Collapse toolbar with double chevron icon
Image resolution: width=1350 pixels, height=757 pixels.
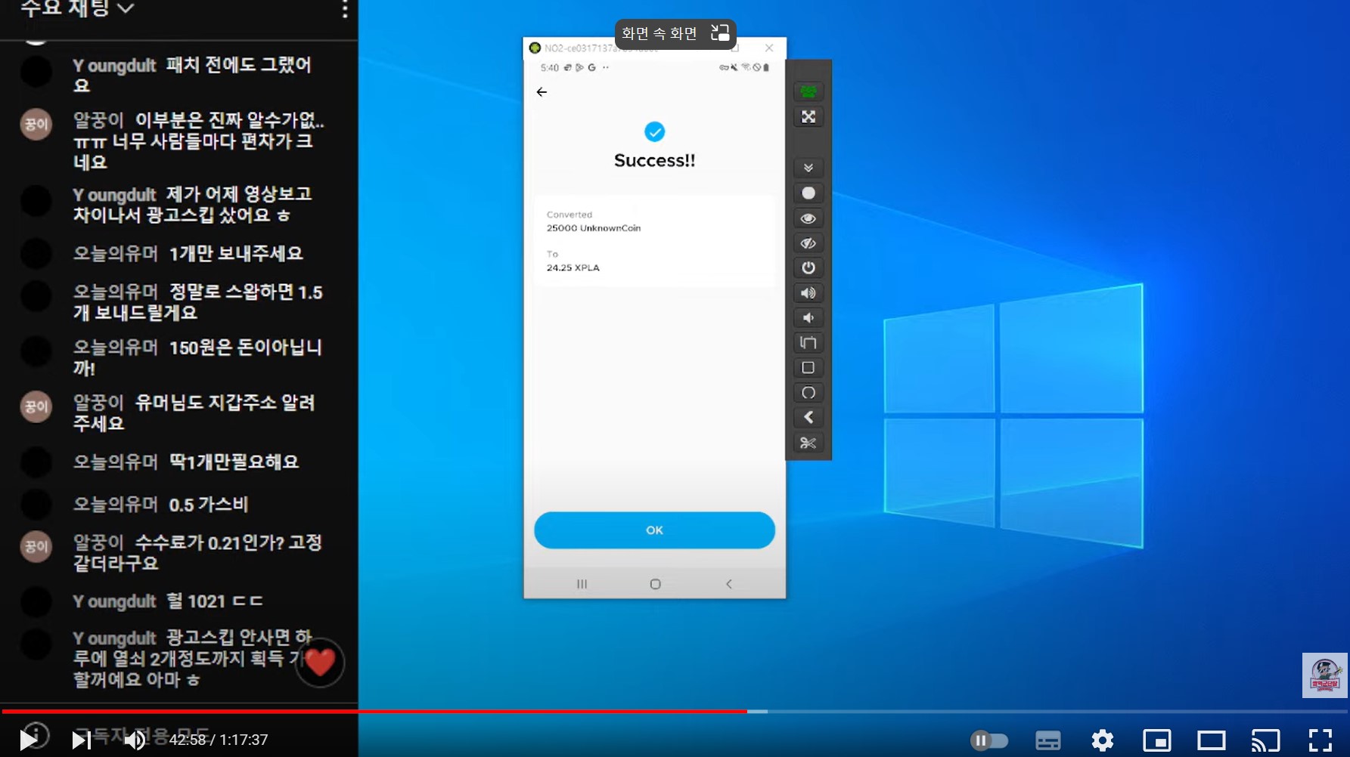pos(808,168)
